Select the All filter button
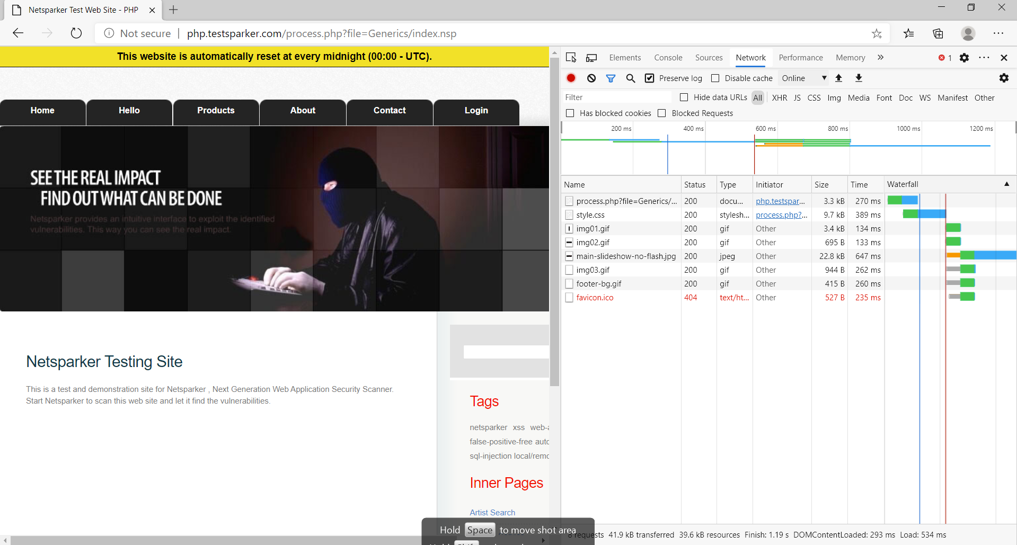Screen dimensions: 1017x545 click(x=758, y=98)
